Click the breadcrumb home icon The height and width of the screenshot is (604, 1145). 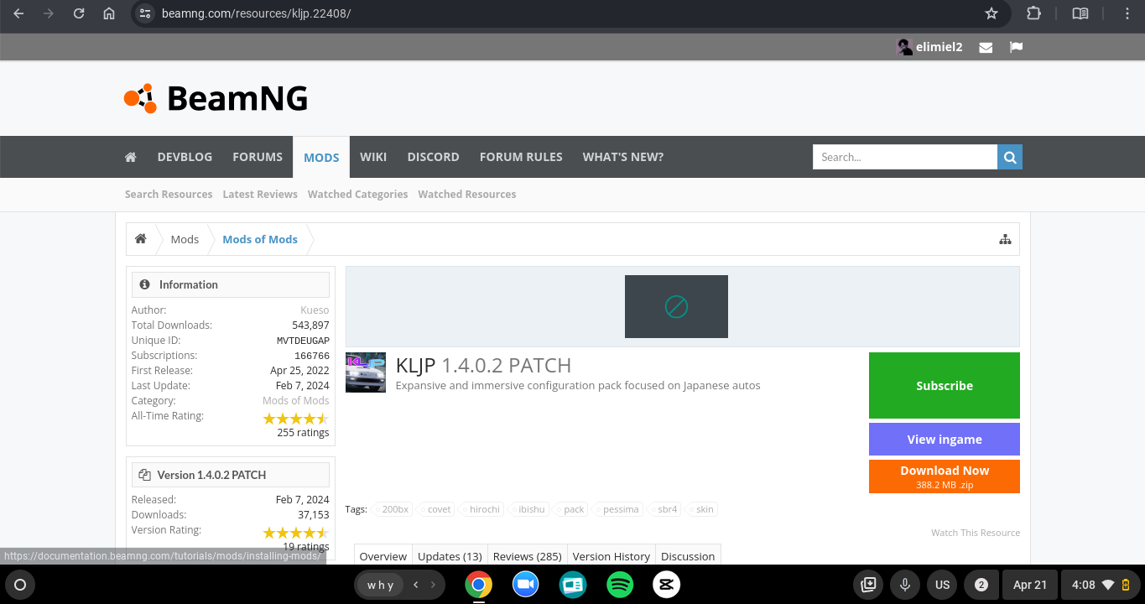click(x=141, y=239)
